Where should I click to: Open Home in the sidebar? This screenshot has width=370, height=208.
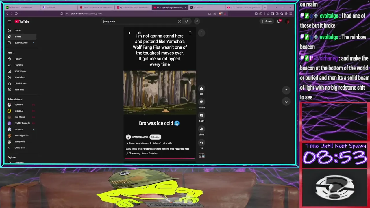click(21, 30)
